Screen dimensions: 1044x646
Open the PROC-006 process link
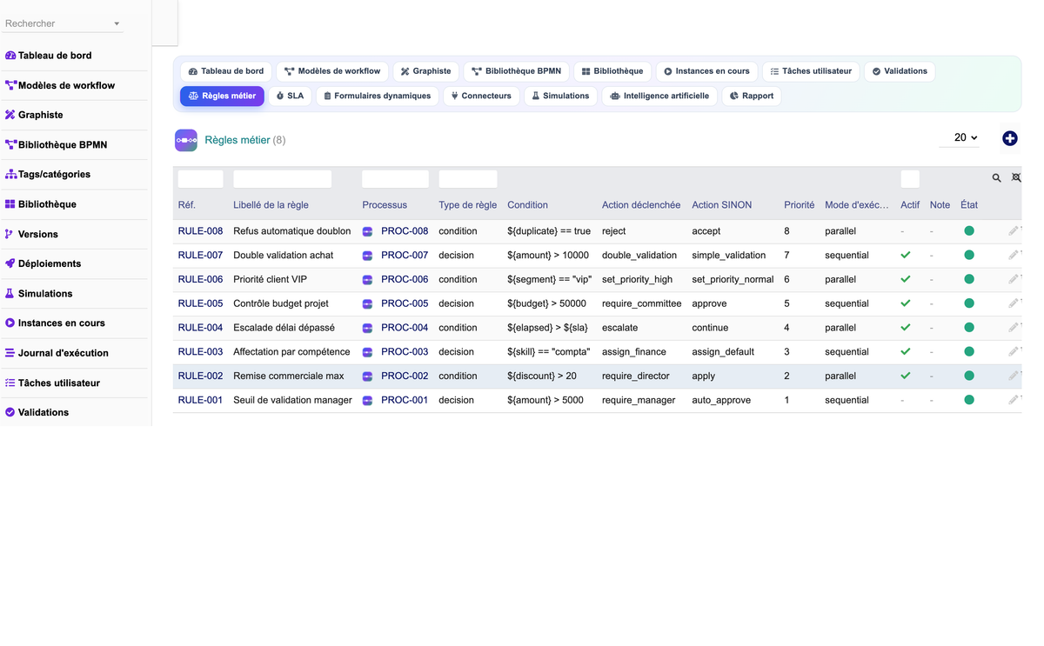(x=405, y=280)
